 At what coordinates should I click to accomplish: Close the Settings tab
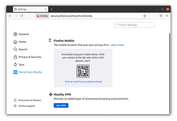tap(46, 9)
